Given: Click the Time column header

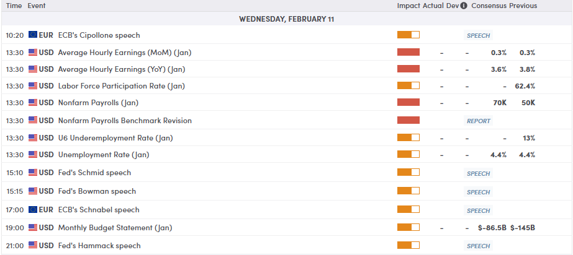Looking at the screenshot, I should 14,6.
